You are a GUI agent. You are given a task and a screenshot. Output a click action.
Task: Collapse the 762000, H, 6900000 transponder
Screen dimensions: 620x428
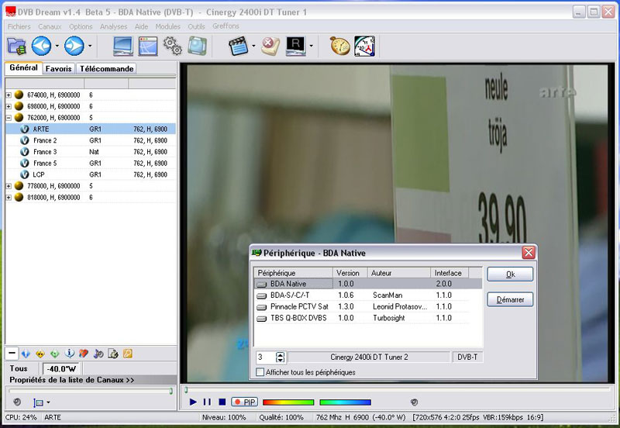[x=9, y=118]
